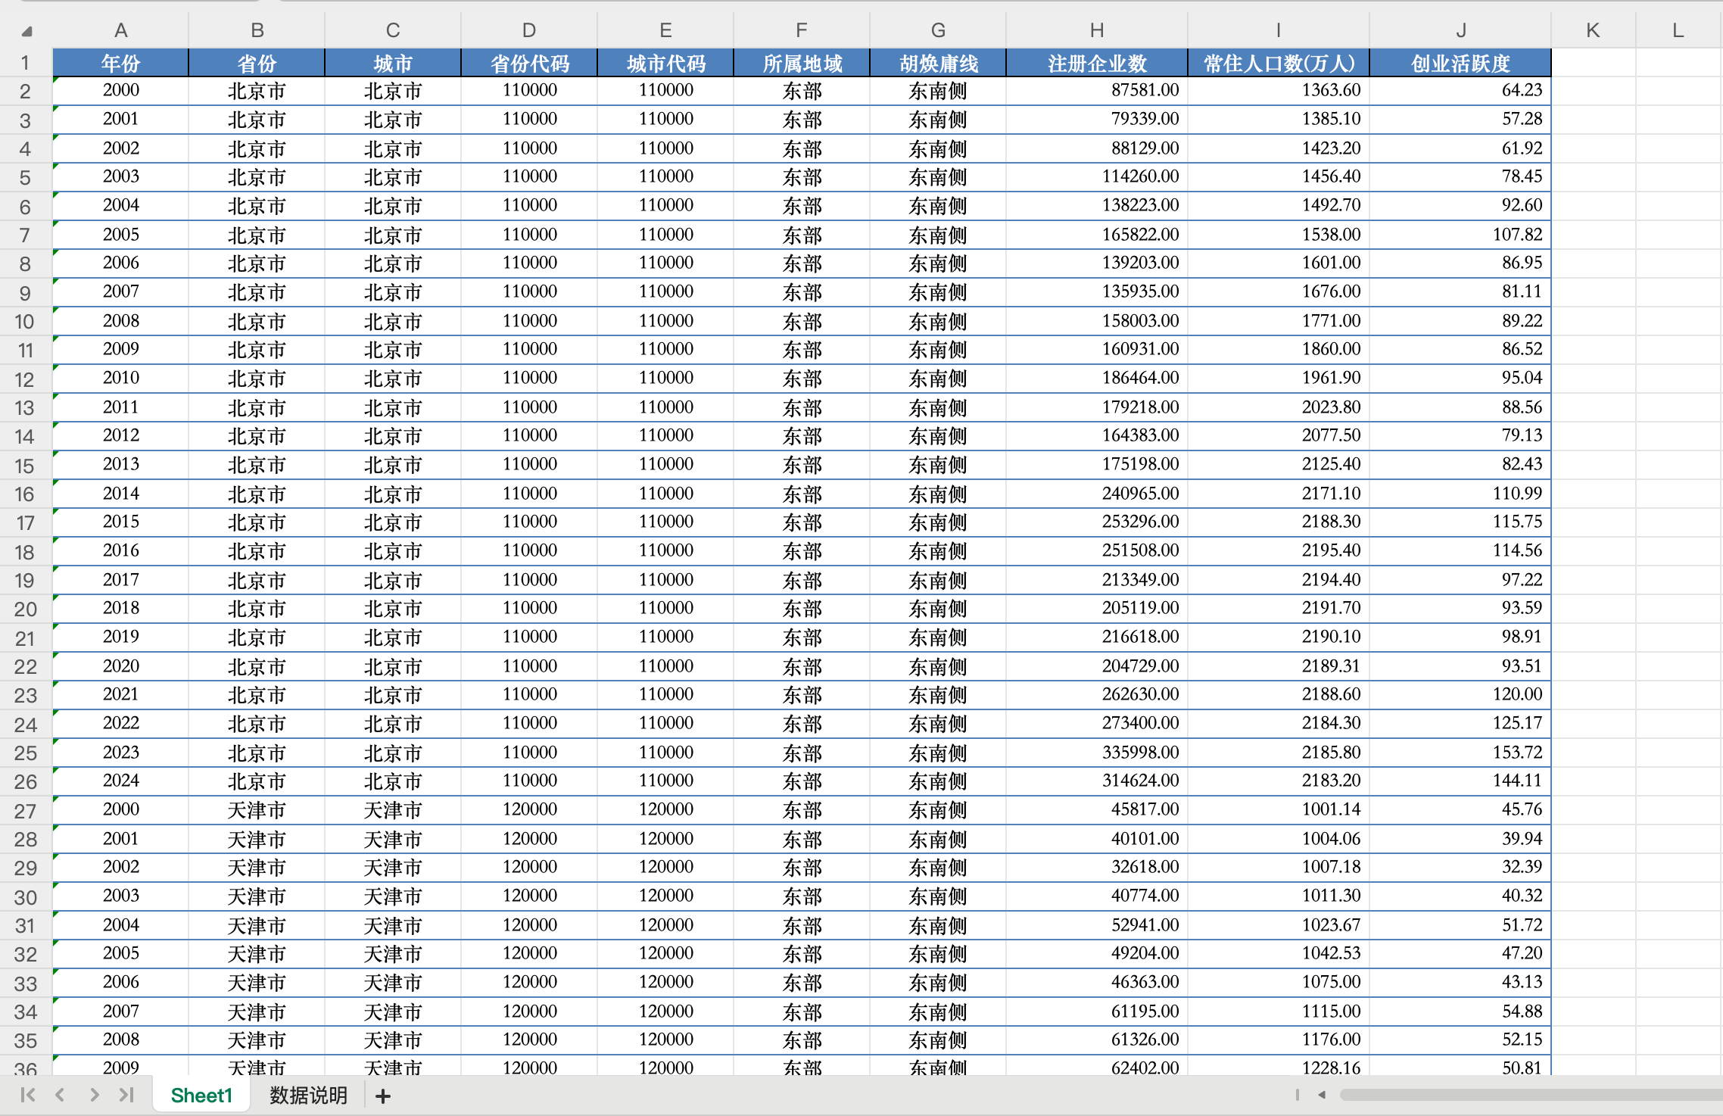Click horizontal scrollbar left arrow

[x=1322, y=1095]
